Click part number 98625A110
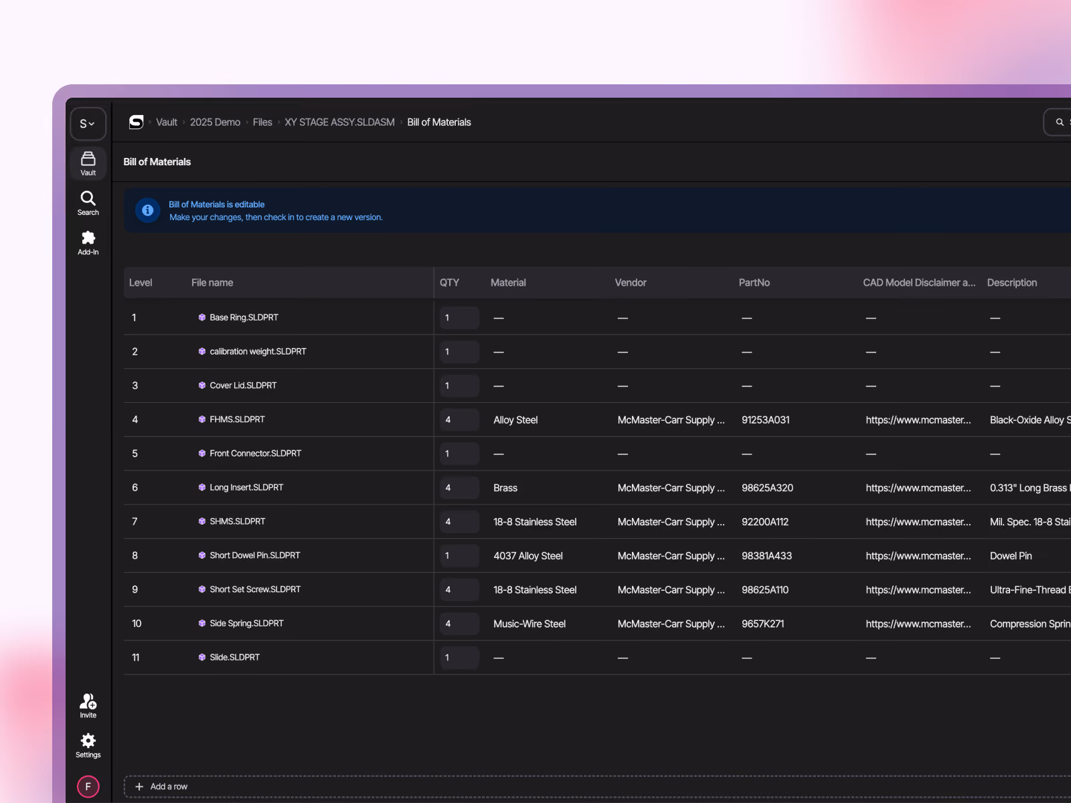 coord(765,590)
